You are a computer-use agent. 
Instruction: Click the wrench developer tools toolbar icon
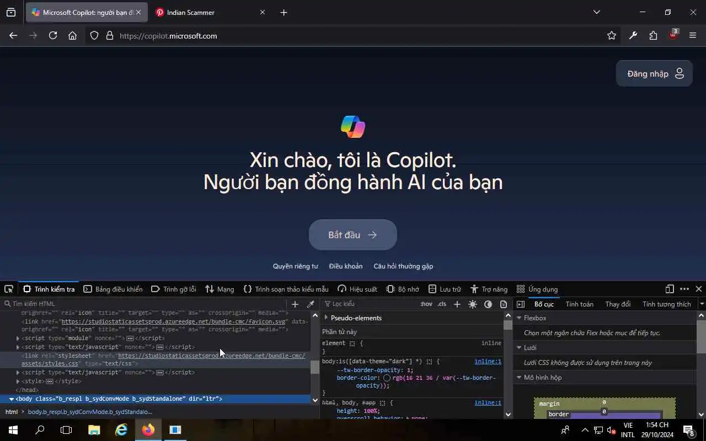pyautogui.click(x=633, y=35)
